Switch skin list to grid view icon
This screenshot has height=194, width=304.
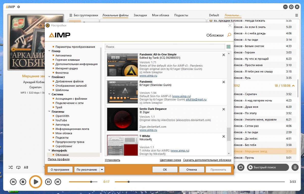pyautogui.click(x=228, y=47)
